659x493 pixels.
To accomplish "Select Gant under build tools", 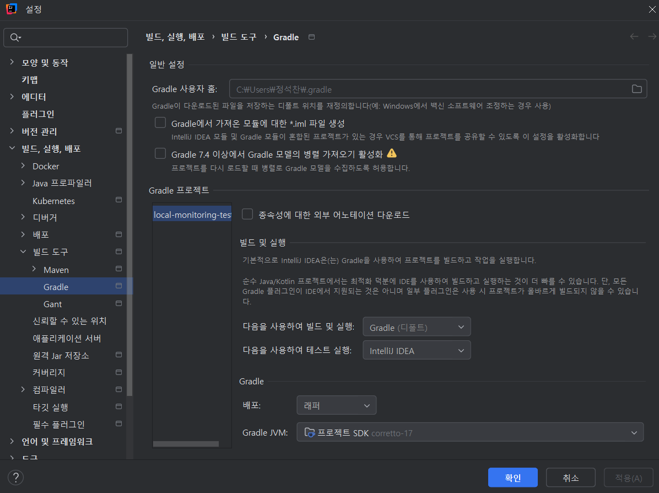I will pyautogui.click(x=52, y=304).
